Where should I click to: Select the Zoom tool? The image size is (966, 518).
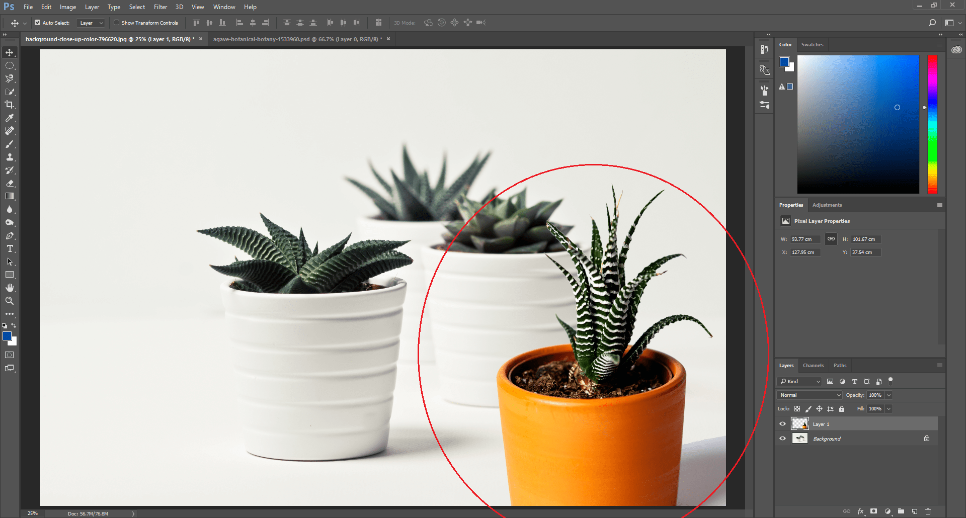click(10, 301)
